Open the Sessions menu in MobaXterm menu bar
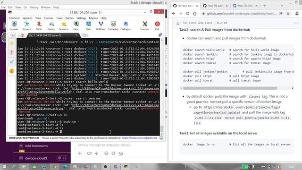Image resolution: width=302 pixels, height=170 pixels. (27, 18)
